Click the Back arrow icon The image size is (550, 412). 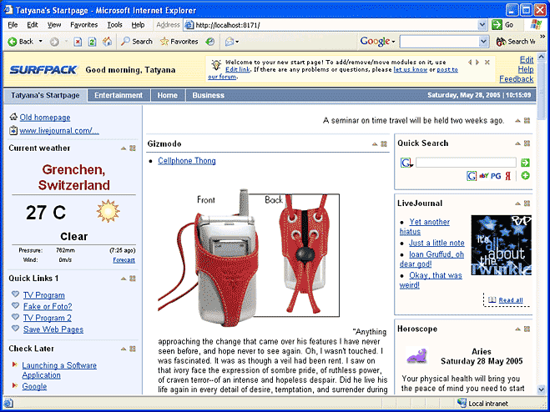tap(13, 42)
